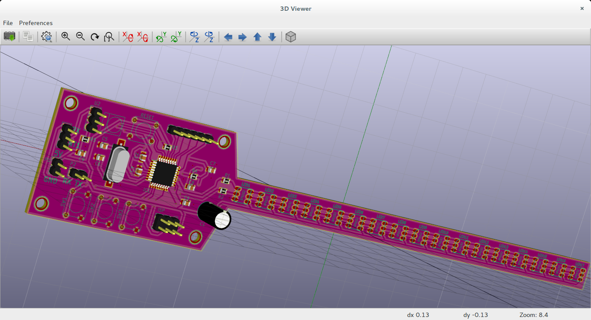
Task: Zoom out of the board view
Action: coord(80,37)
